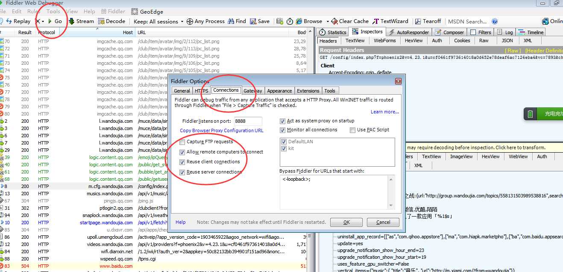Click Save sessions toolbar button
The image size is (563, 272).
point(260,21)
